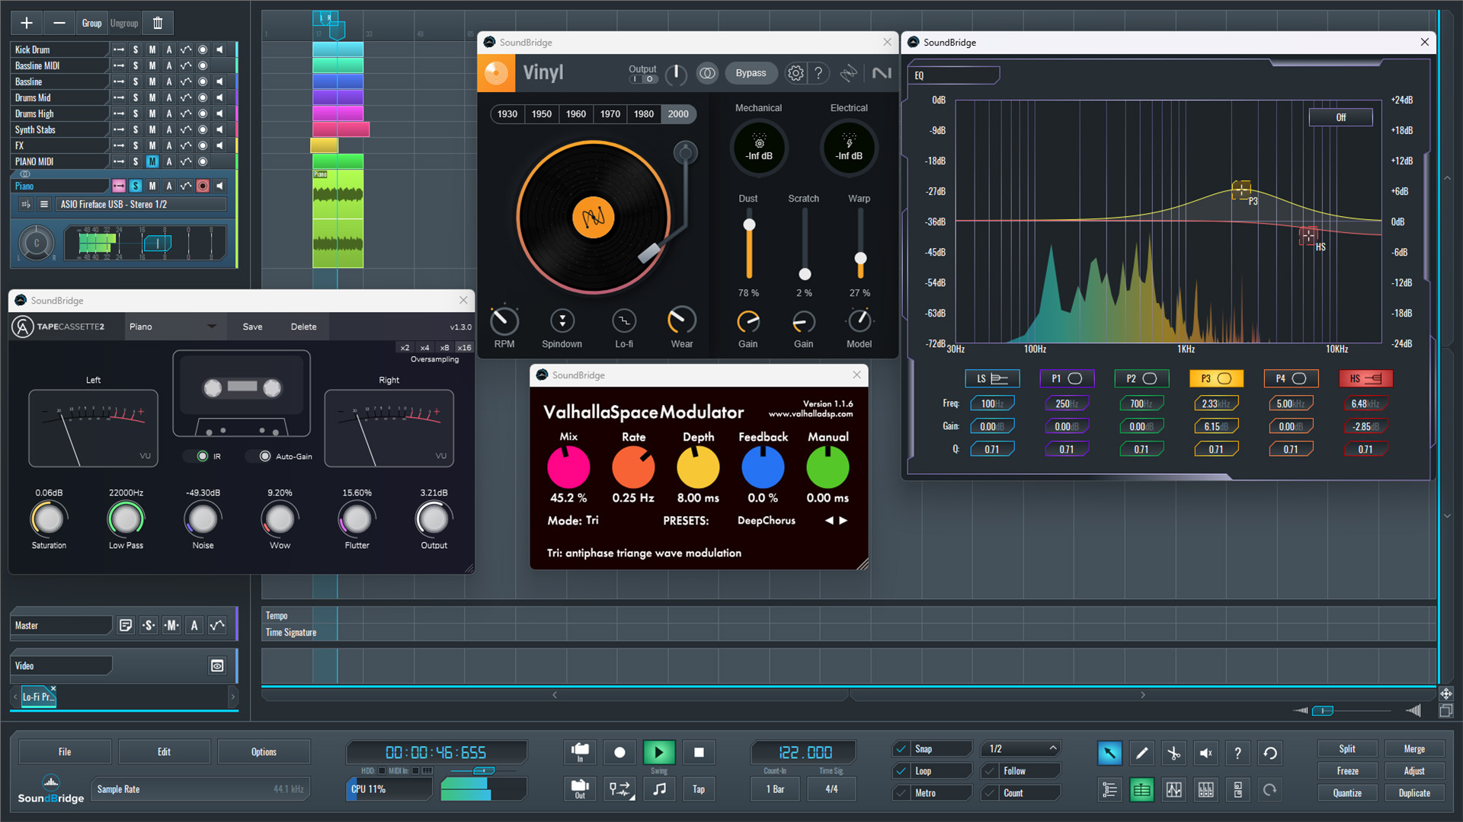Select the pointer arrow tool
This screenshot has height=822, width=1463.
pyautogui.click(x=1109, y=753)
